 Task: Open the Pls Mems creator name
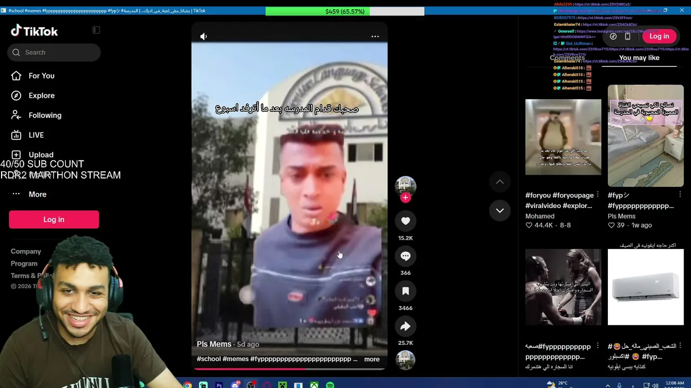214,344
